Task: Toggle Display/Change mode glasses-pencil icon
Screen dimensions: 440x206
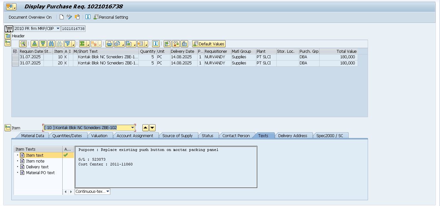Action: [x=69, y=17]
